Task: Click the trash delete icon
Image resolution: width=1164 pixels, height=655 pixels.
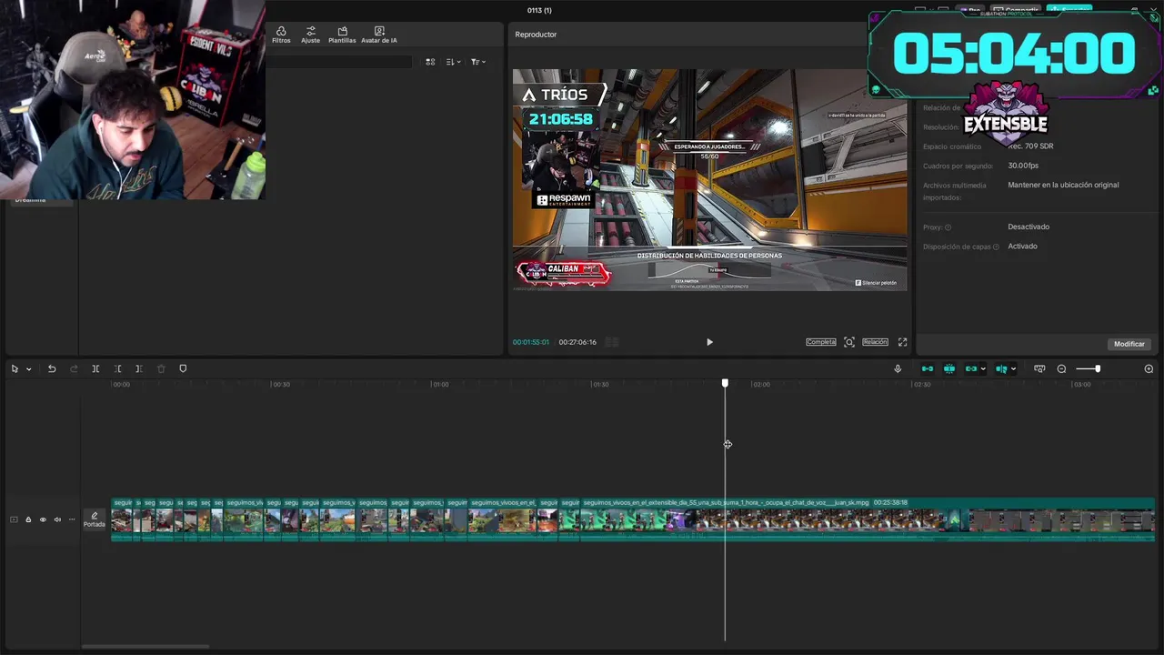Action: (x=161, y=368)
